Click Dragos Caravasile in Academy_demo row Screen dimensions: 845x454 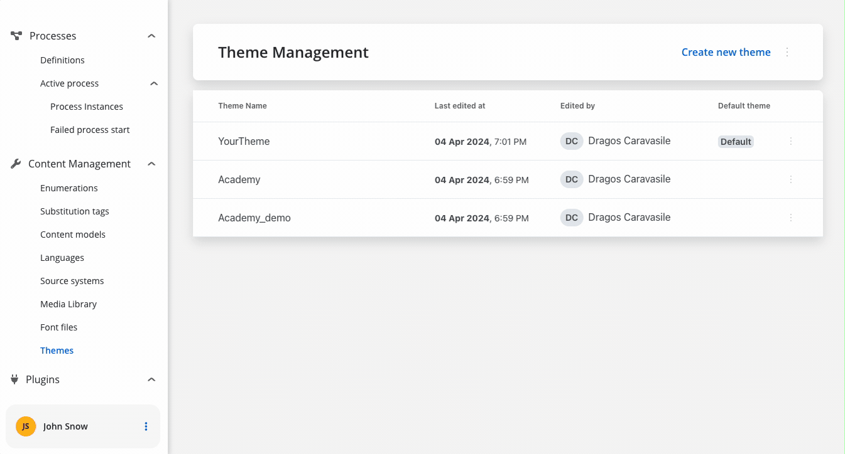[x=630, y=218]
